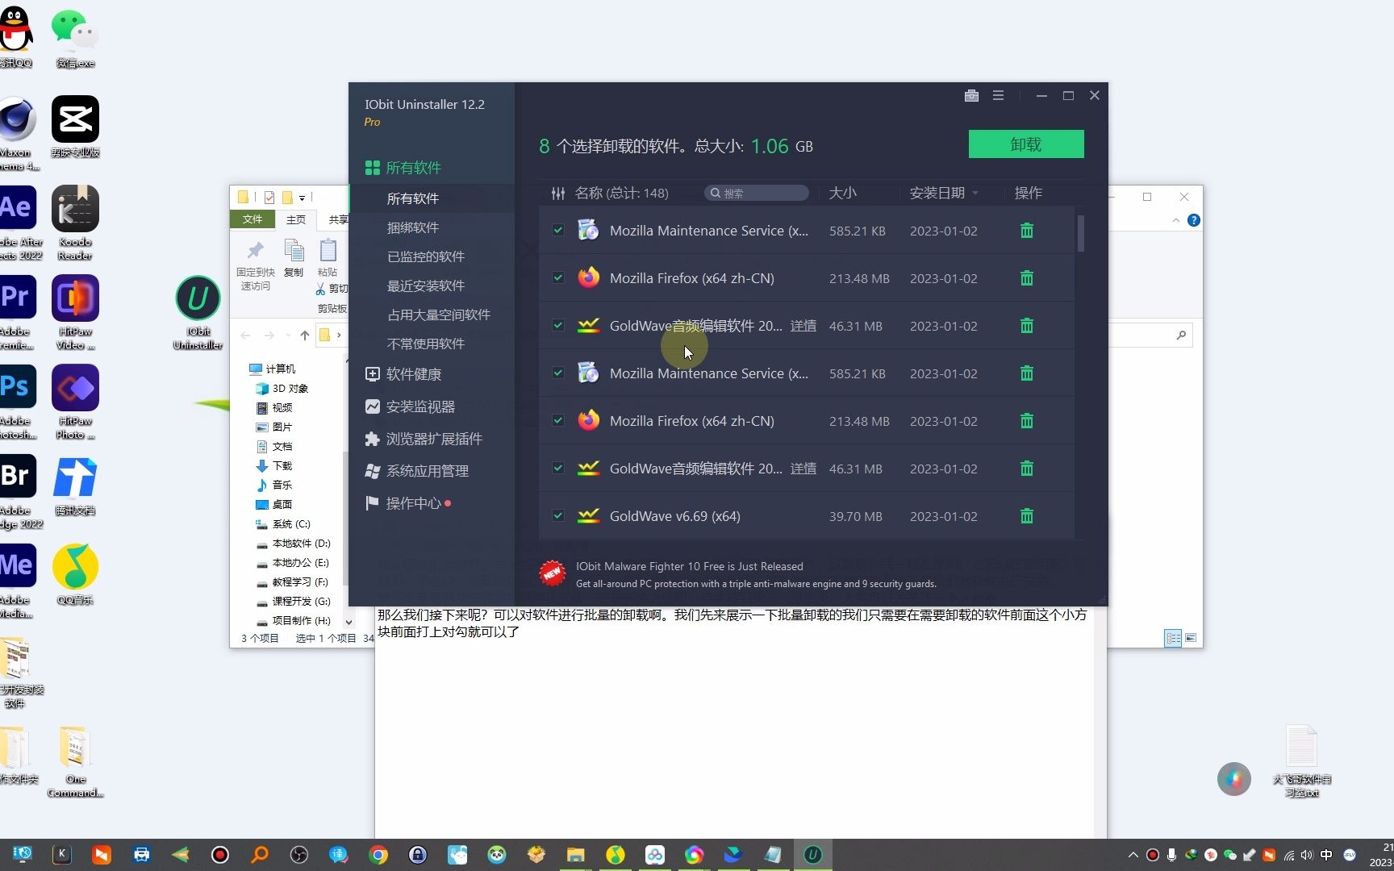The width and height of the screenshot is (1394, 871).
Task: Open the 主页 tab in File Explorer
Action: [x=296, y=219]
